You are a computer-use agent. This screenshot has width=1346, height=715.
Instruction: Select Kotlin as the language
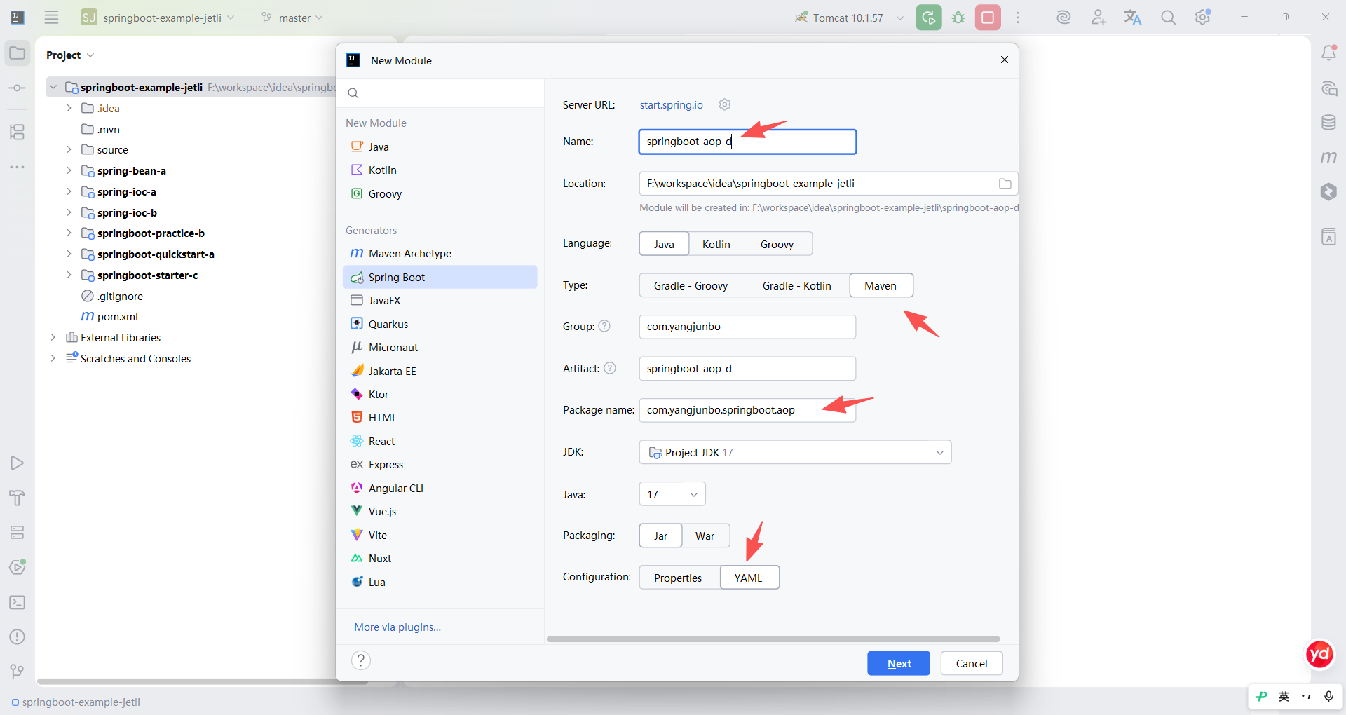click(x=716, y=244)
